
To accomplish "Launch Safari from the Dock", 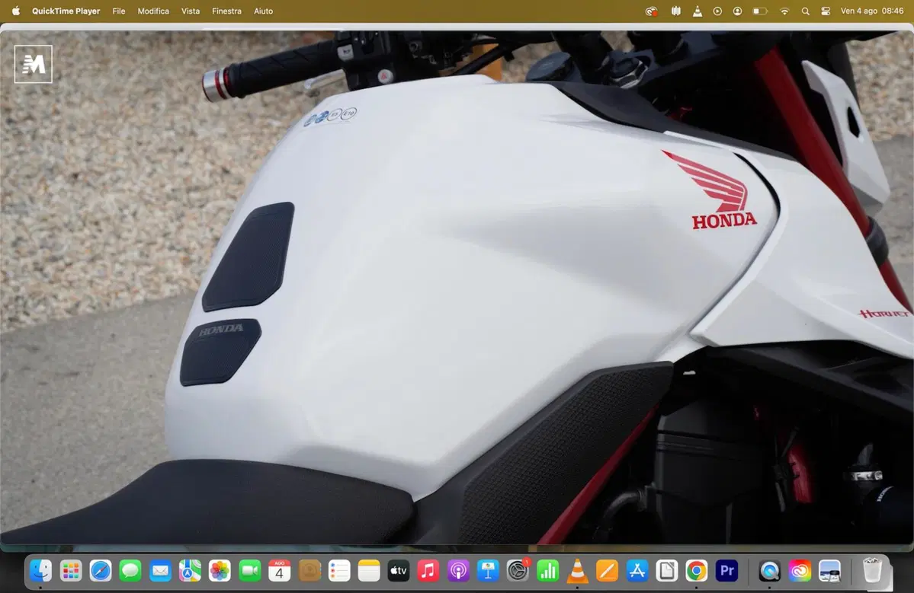I will 101,571.
